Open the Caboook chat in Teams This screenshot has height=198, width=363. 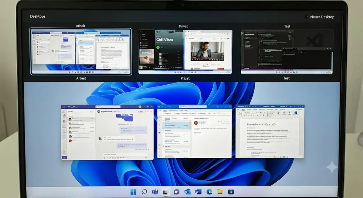(x=81, y=141)
